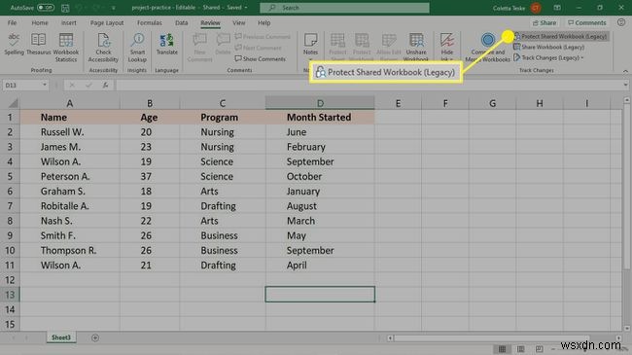Select column A header
632x355 pixels.
click(x=70, y=103)
